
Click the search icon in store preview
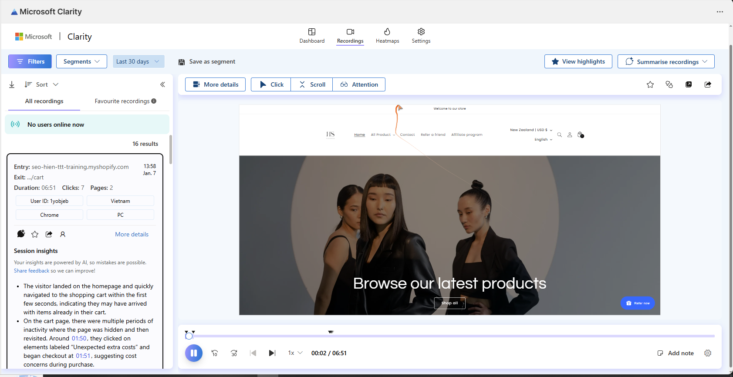[x=560, y=135]
